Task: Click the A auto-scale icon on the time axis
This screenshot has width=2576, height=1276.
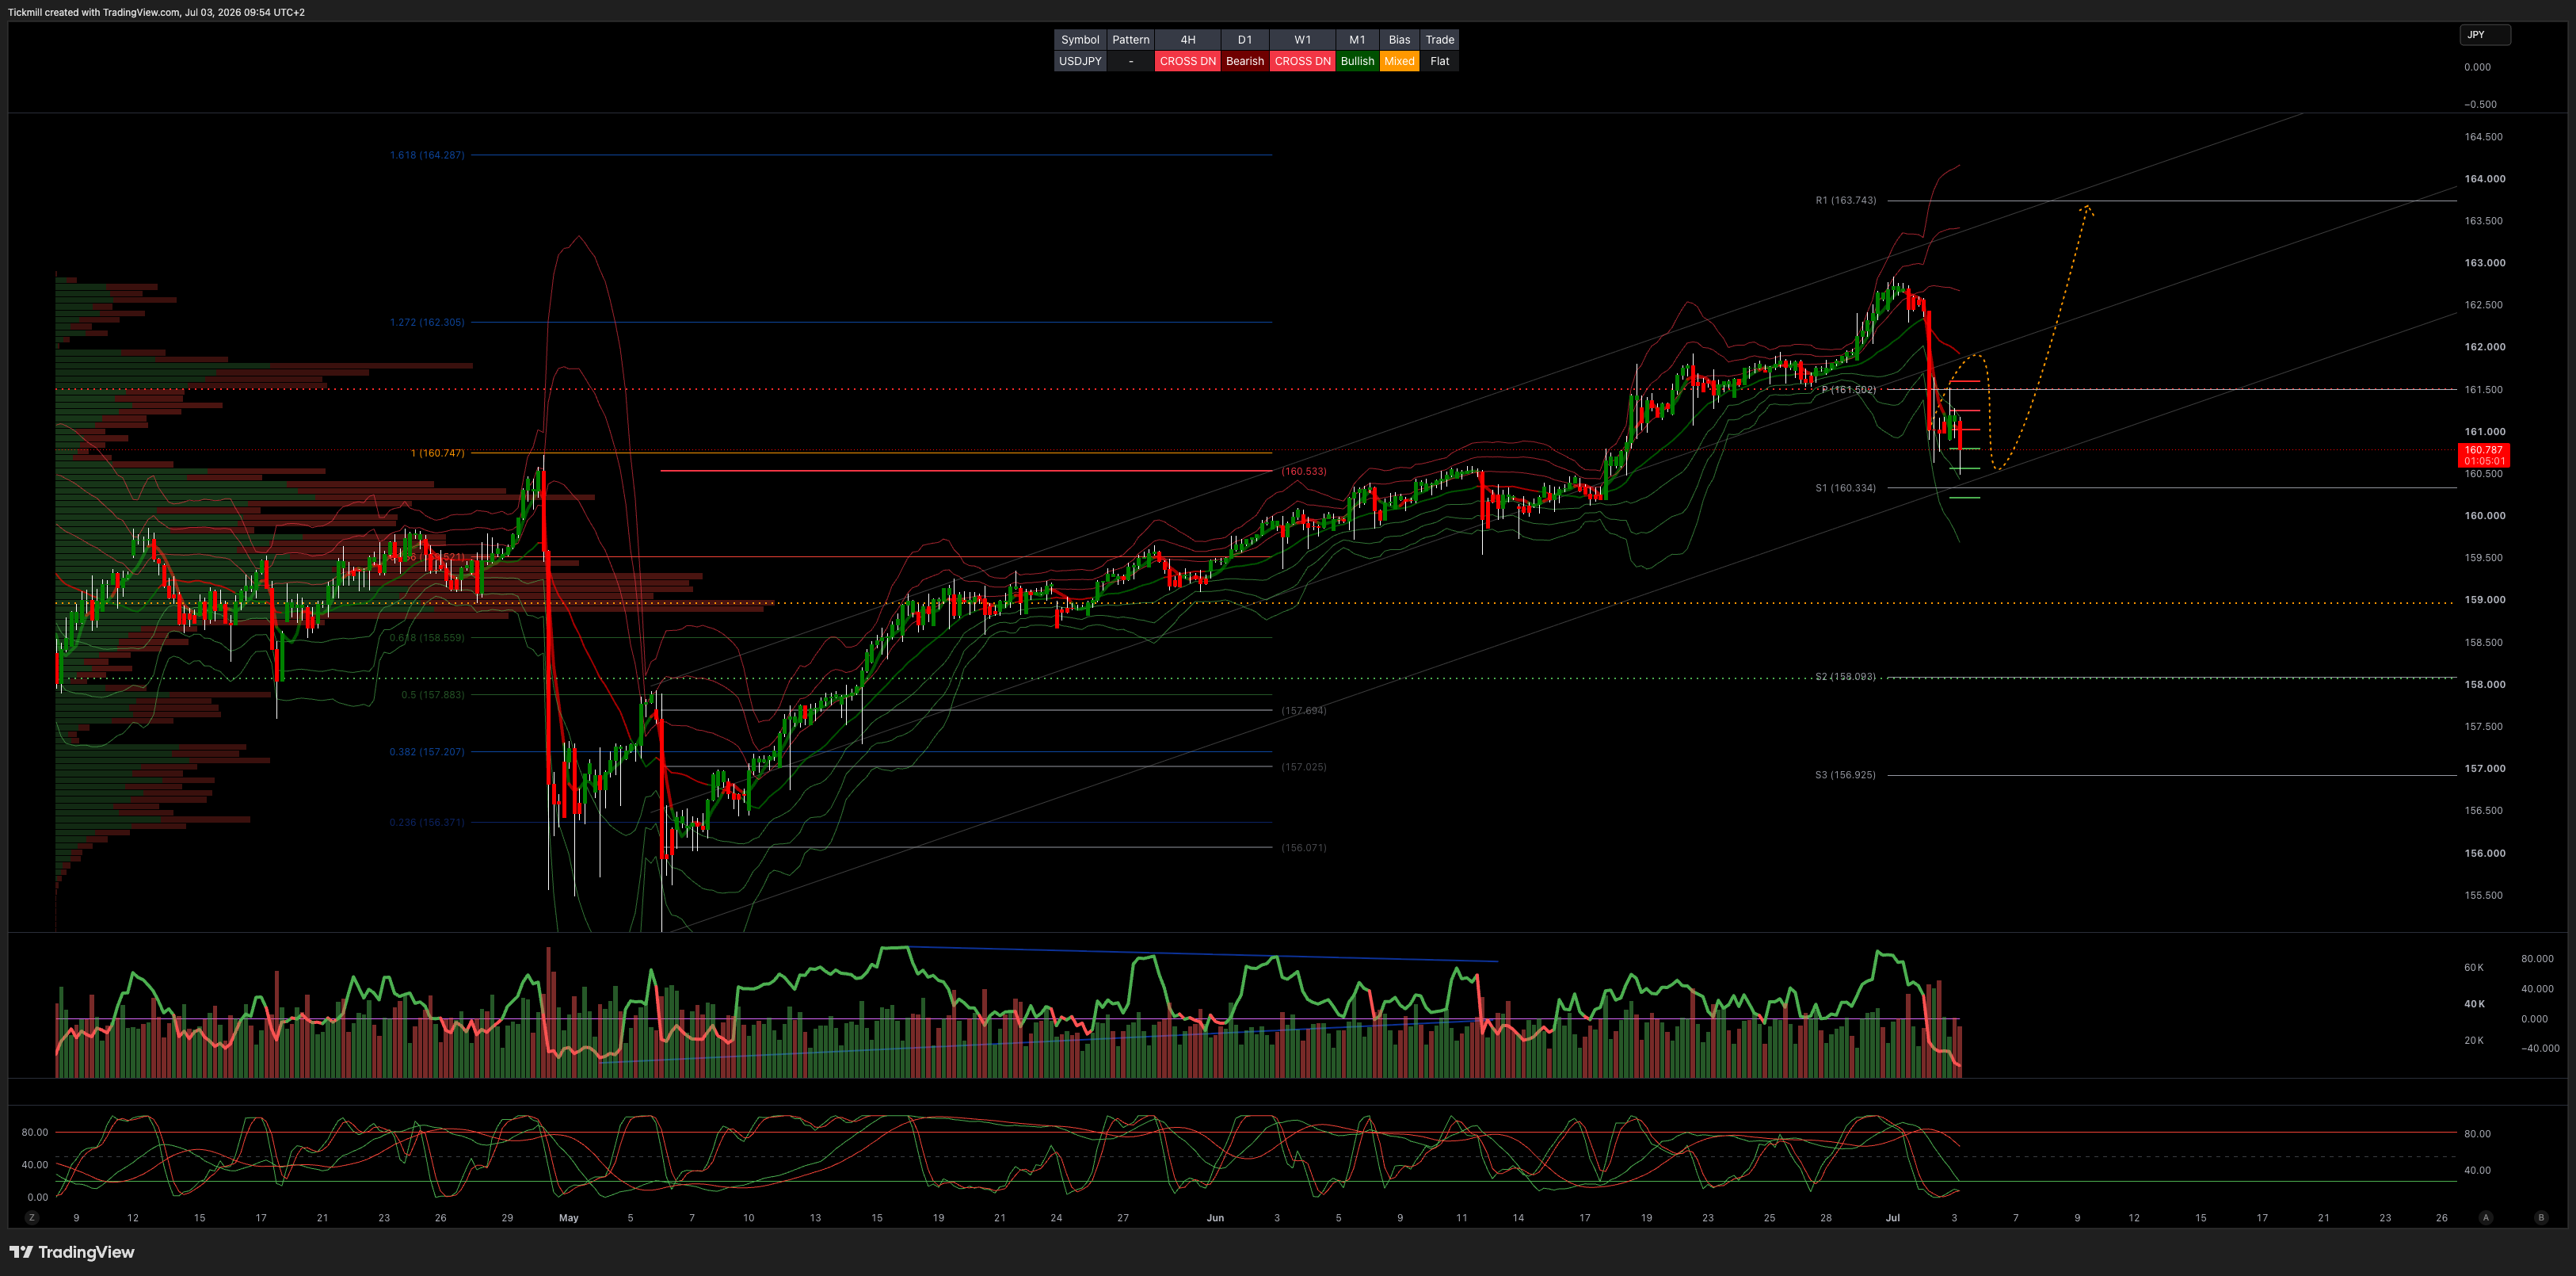Action: (x=2486, y=1218)
